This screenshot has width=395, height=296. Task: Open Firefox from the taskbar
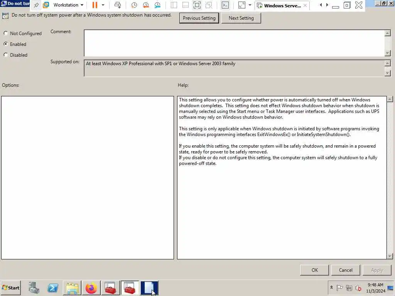pyautogui.click(x=91, y=288)
